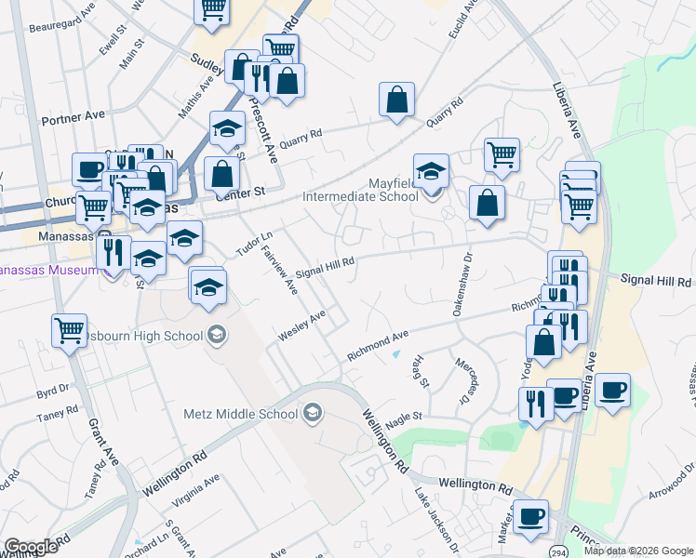Click the Metz Middle School pin icon

pyautogui.click(x=313, y=414)
